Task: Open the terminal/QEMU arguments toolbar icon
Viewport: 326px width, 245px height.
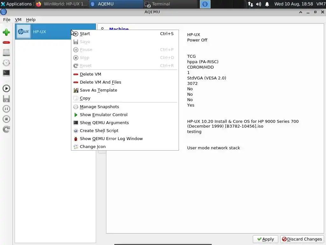Action: pos(6,73)
